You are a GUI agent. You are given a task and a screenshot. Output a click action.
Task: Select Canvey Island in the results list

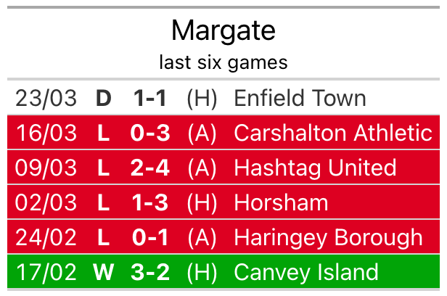(306, 272)
